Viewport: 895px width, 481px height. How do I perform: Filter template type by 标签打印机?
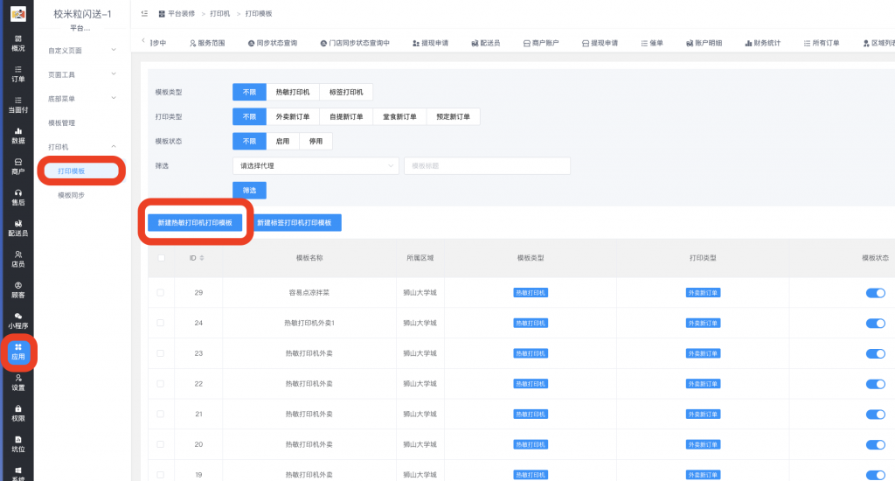(x=346, y=92)
